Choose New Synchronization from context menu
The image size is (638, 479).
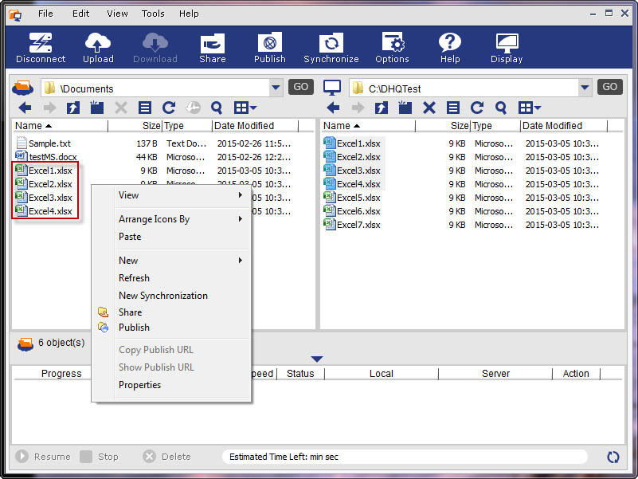163,296
